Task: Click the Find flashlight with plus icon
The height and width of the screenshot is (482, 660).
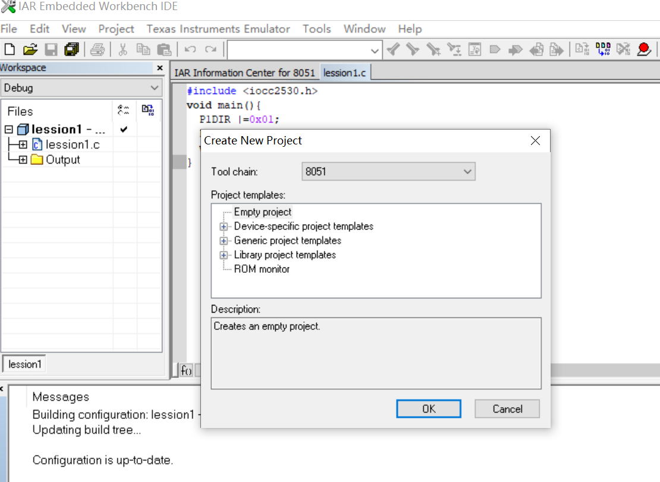Action: tap(433, 50)
